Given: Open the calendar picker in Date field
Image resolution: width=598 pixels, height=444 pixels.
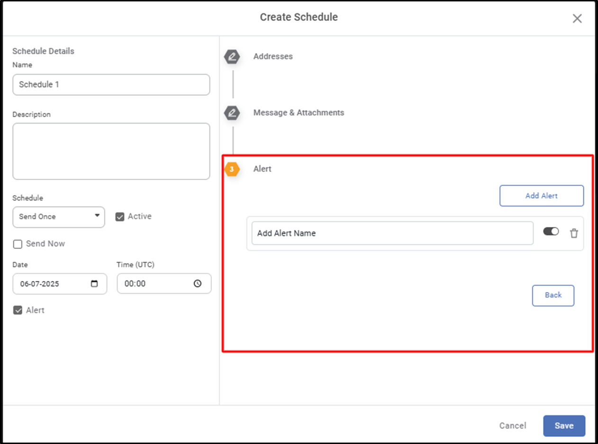Looking at the screenshot, I should pyautogui.click(x=94, y=284).
